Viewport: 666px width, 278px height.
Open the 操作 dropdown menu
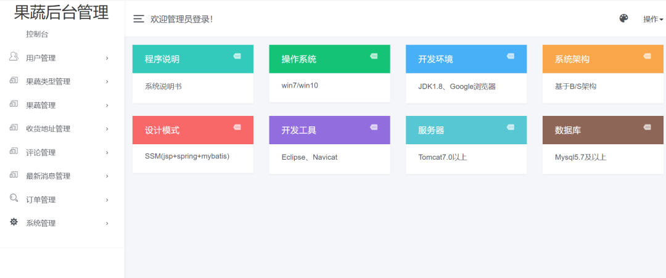[653, 19]
